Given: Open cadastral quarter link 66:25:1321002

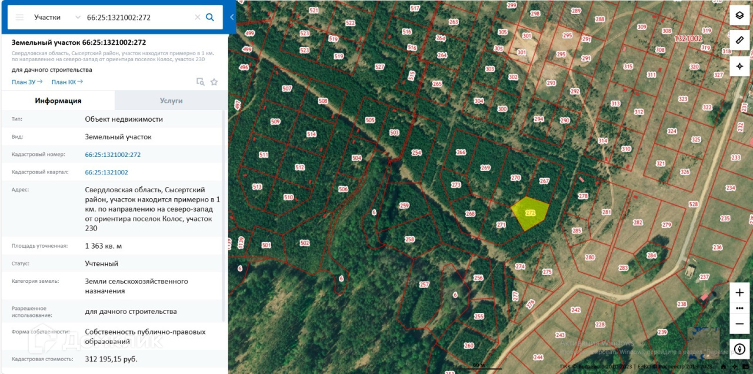Looking at the screenshot, I should [x=106, y=172].
